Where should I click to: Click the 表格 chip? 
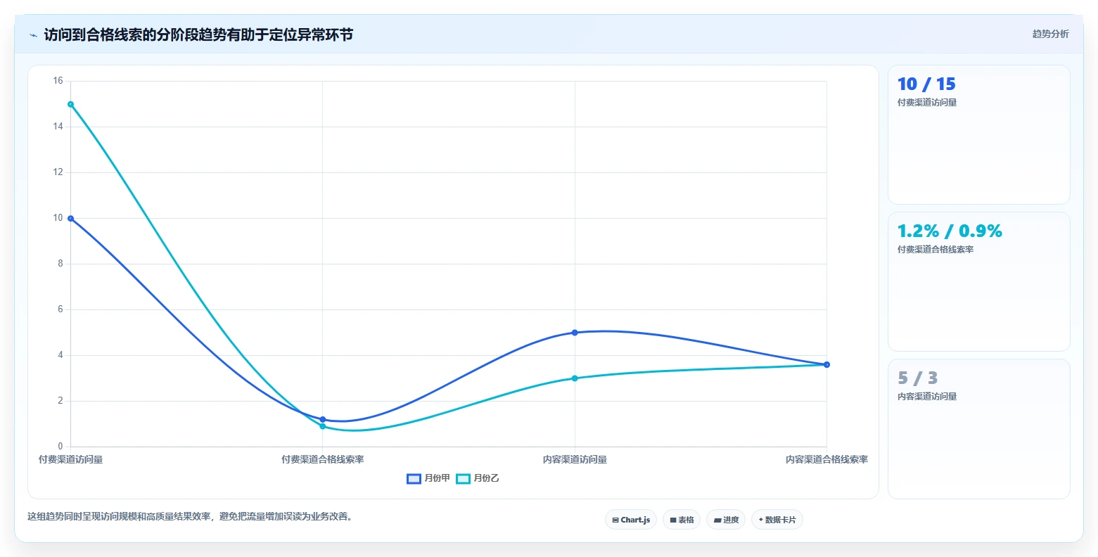682,520
